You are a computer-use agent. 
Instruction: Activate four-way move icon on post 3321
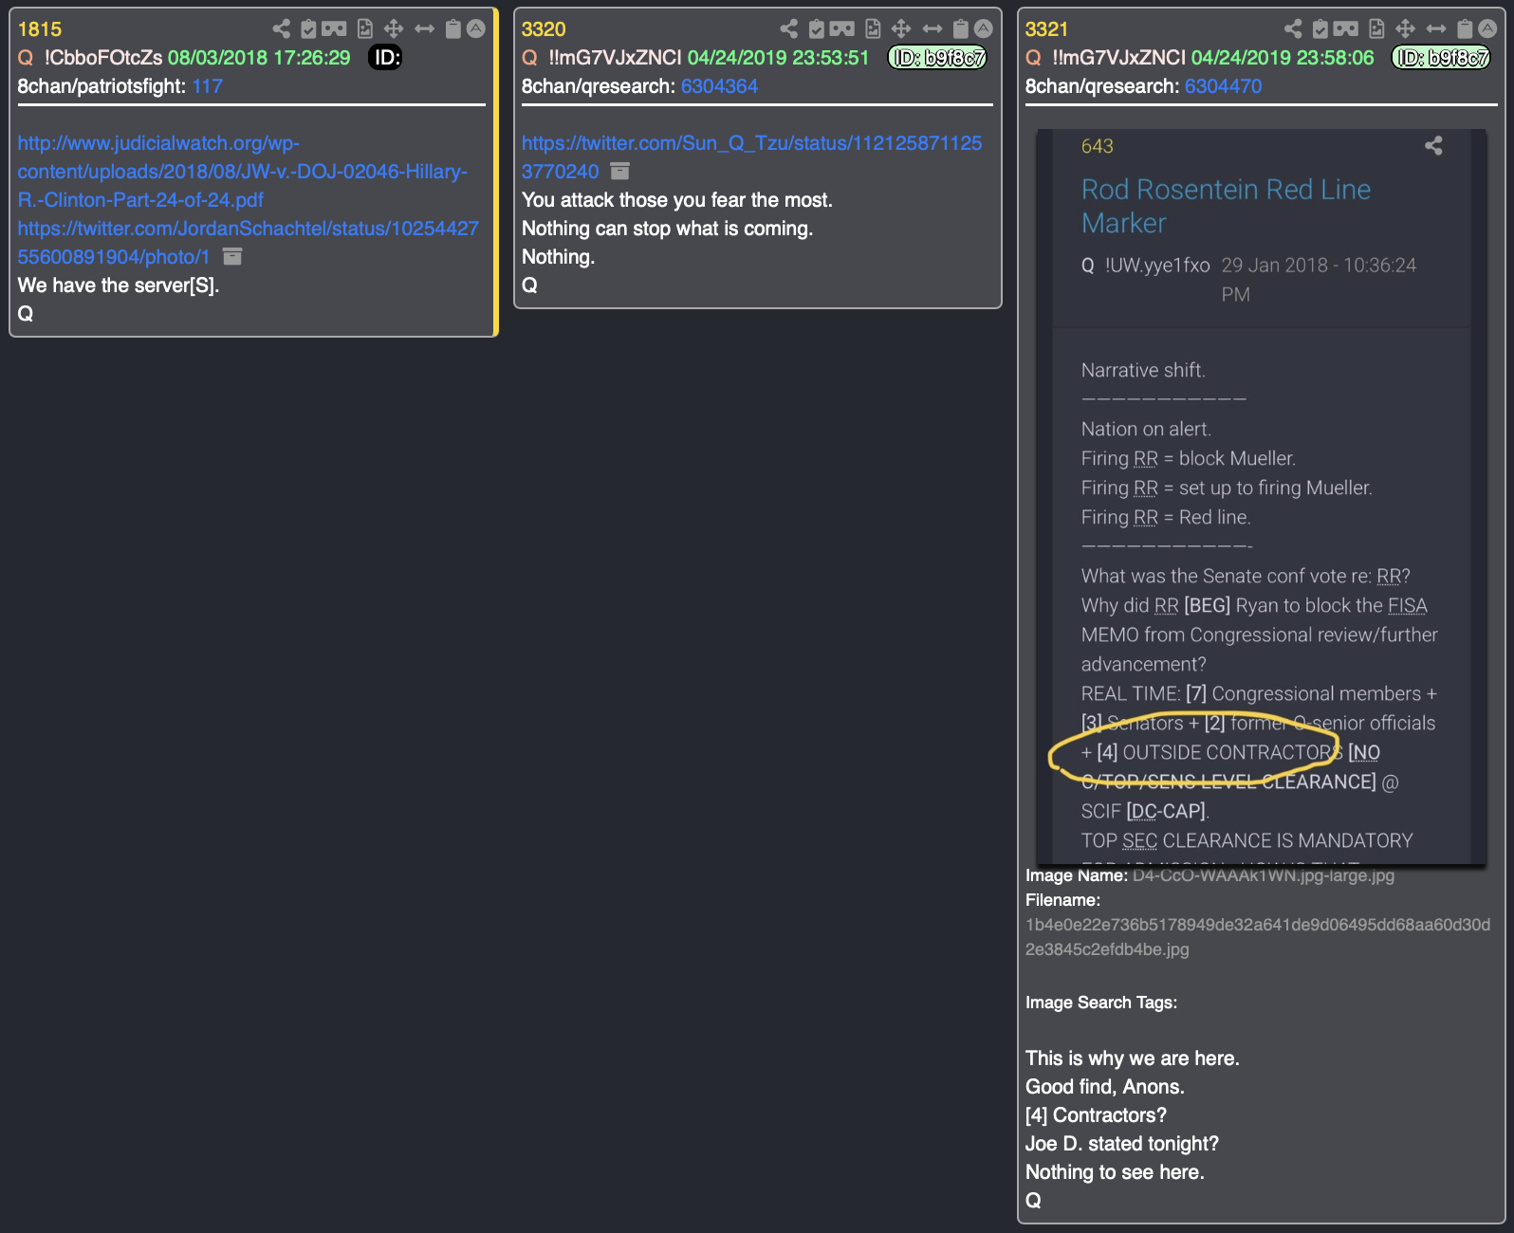[x=1405, y=29]
